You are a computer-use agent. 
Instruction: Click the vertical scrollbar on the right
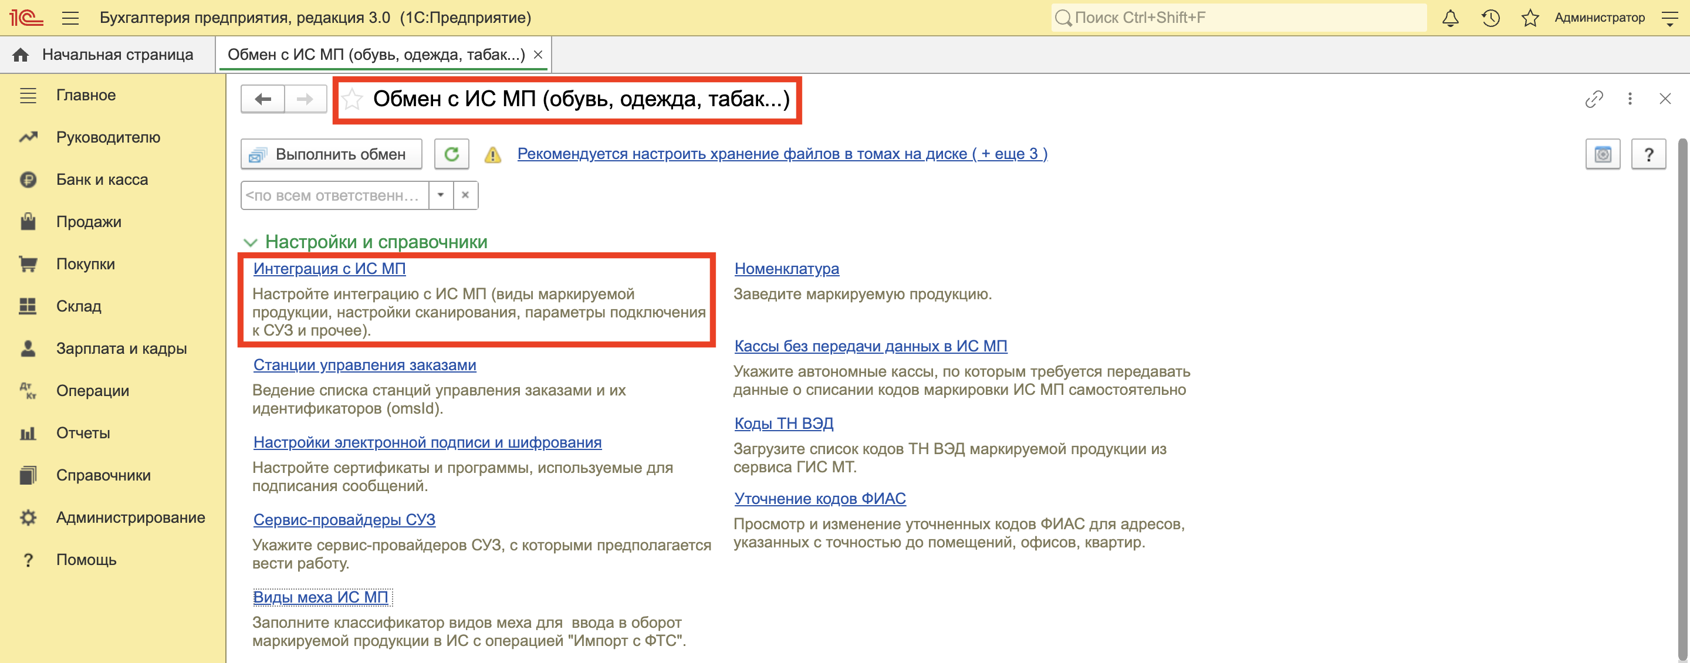click(1684, 394)
